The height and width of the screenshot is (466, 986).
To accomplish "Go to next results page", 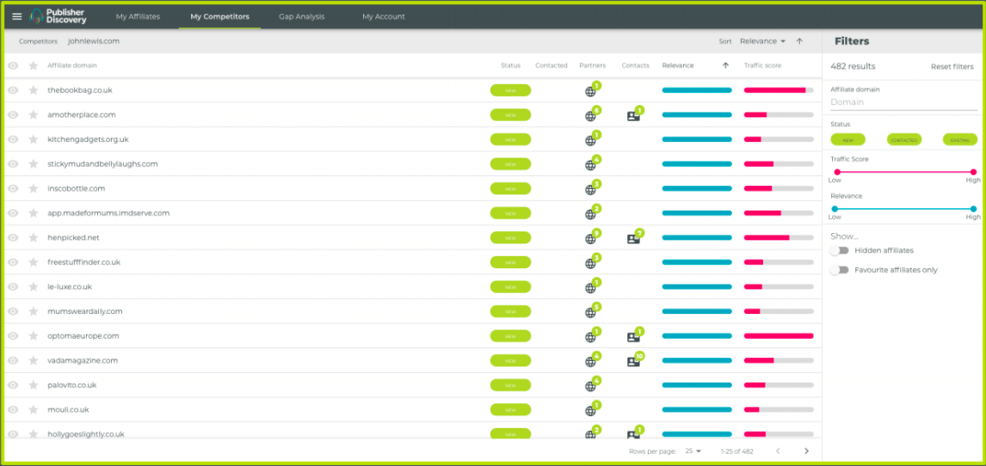I will tap(807, 451).
